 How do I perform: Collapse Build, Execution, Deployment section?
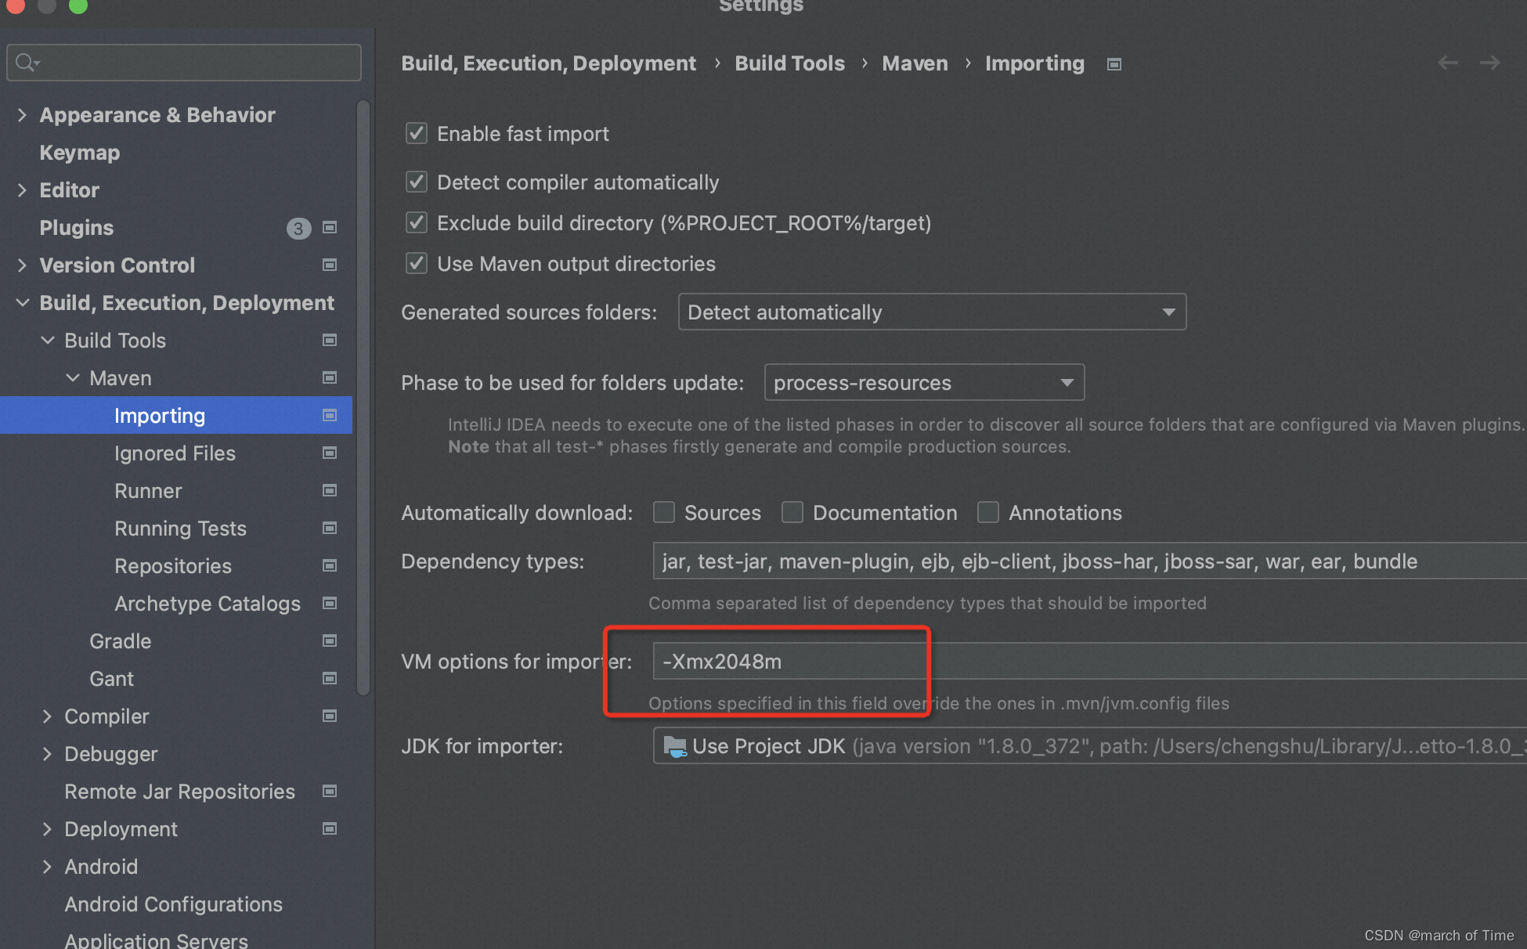(x=22, y=303)
